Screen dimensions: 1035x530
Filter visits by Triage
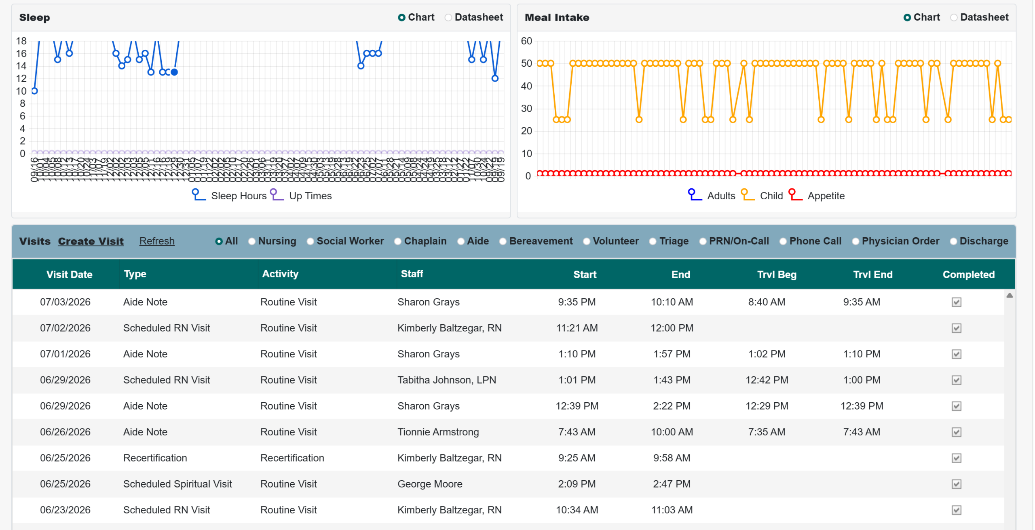click(x=653, y=241)
